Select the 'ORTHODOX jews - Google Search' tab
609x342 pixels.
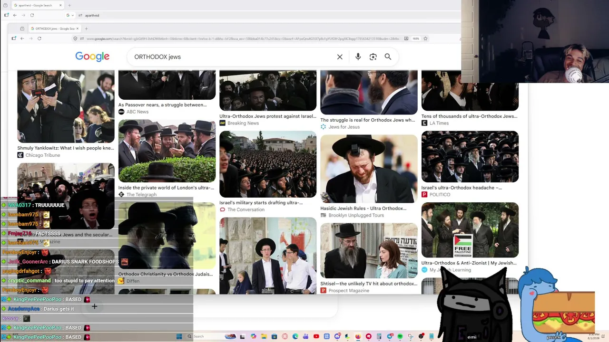55,28
